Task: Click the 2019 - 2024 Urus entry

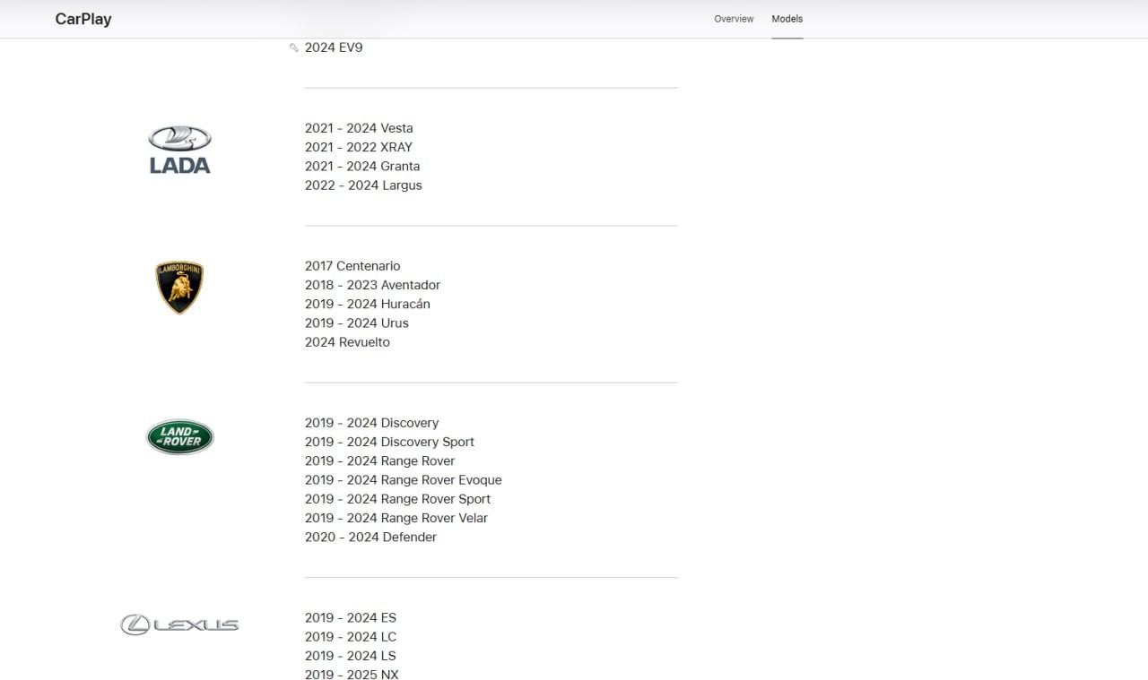Action: point(356,323)
